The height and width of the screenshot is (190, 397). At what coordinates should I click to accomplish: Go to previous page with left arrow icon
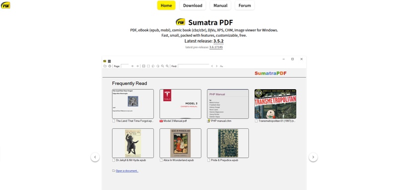click(x=132, y=66)
